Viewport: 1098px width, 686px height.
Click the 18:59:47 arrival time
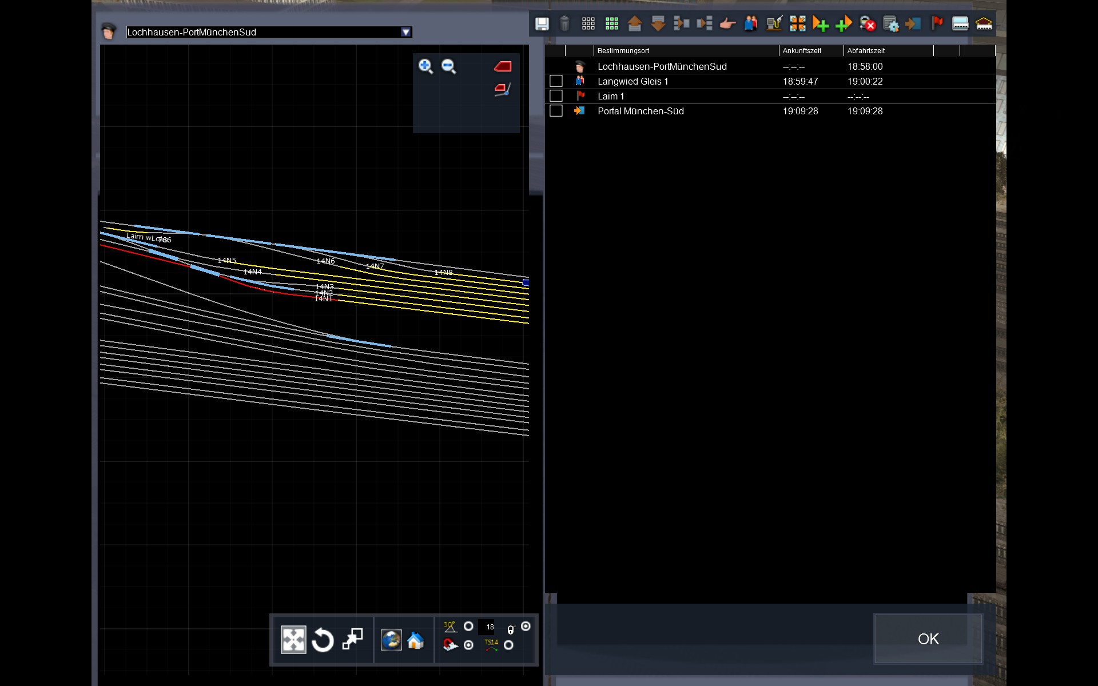[800, 81]
